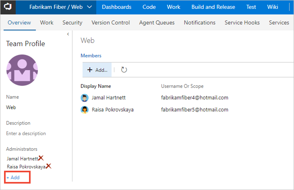Open the Agent Queues tab
The height and width of the screenshot is (190, 294).
point(157,22)
